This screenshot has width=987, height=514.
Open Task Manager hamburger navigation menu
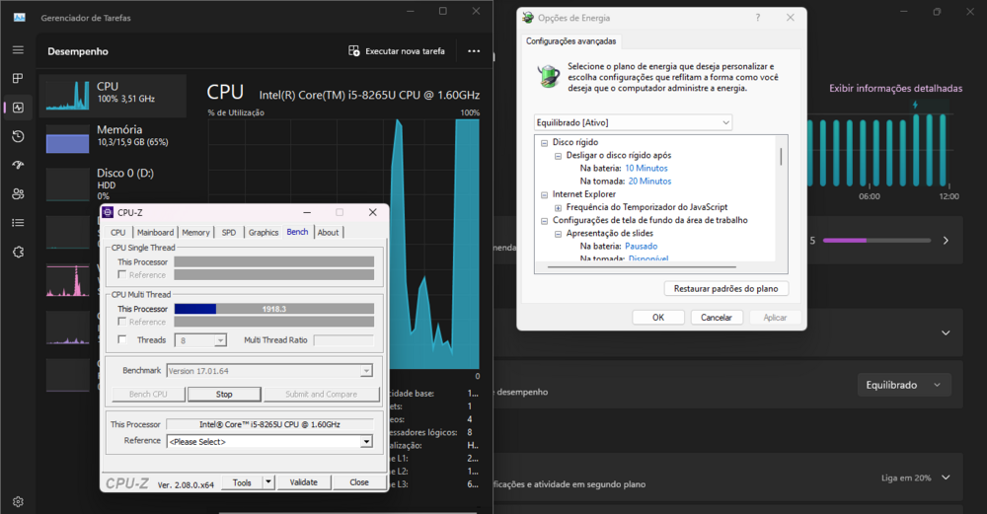(x=18, y=49)
